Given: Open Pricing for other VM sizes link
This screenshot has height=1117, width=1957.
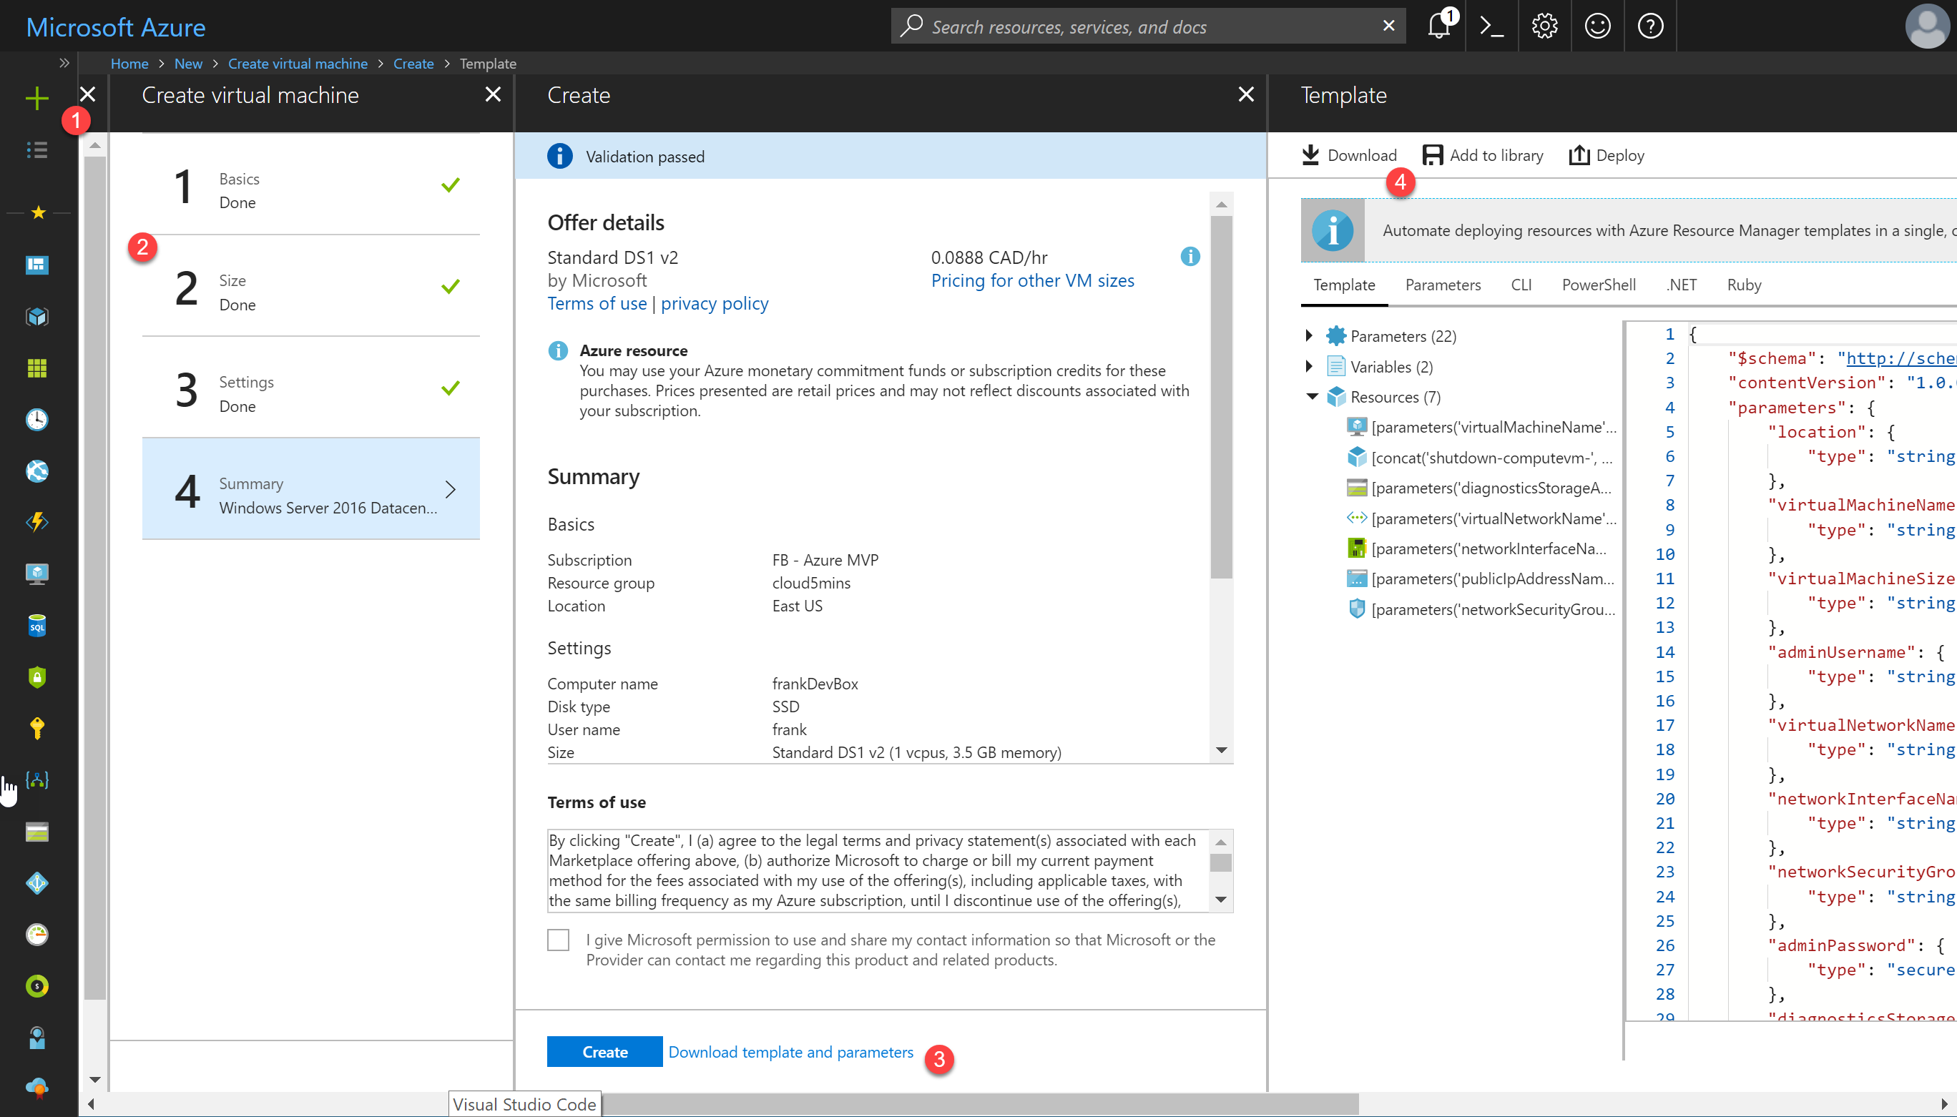Looking at the screenshot, I should point(1033,281).
